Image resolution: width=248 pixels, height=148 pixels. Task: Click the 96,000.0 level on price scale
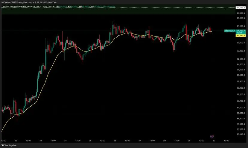241,18
